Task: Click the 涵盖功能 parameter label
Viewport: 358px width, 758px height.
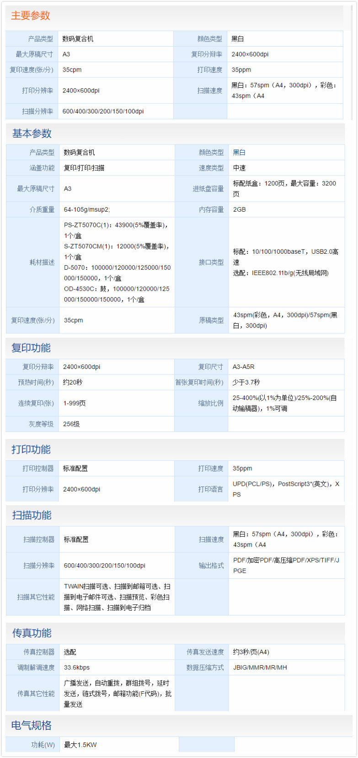Action: coord(42,168)
